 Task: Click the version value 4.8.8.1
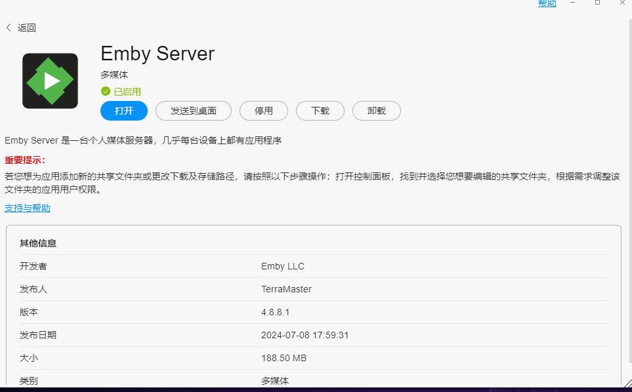click(x=275, y=312)
